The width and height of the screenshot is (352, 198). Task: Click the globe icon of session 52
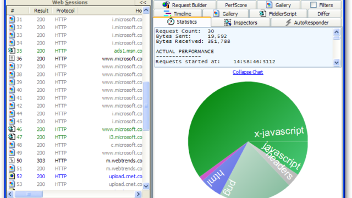[x=12, y=176]
